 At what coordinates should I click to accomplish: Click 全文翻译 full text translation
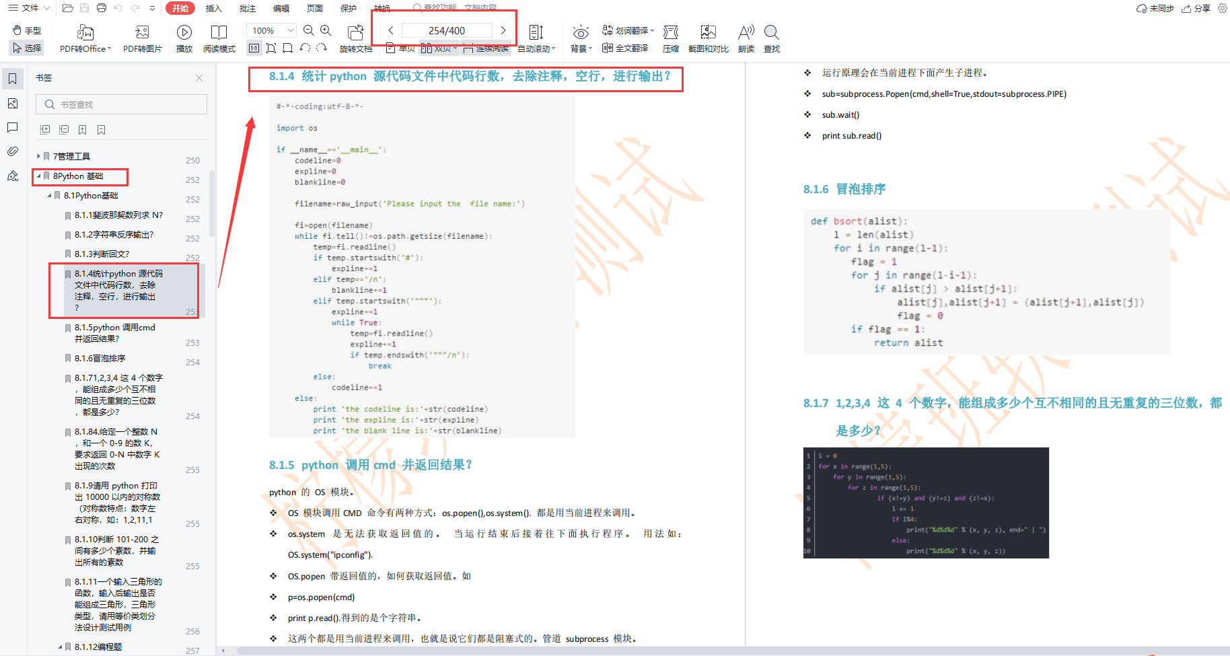[625, 48]
